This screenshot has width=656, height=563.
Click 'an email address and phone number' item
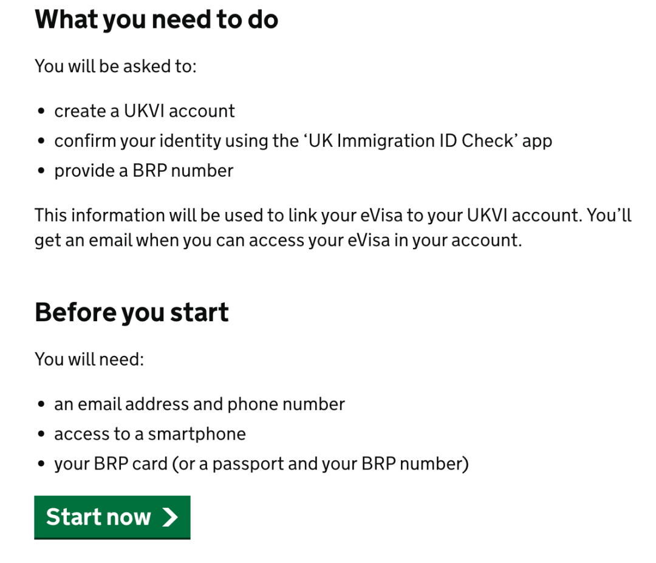point(199,404)
